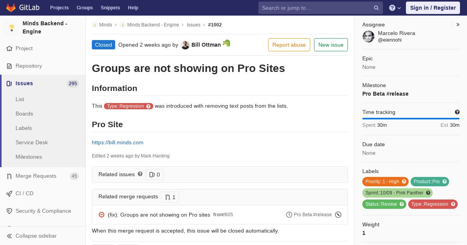This screenshot has height=245, width=467.
Task: Click sidebar Type::Regression label
Action: pos(433,204)
